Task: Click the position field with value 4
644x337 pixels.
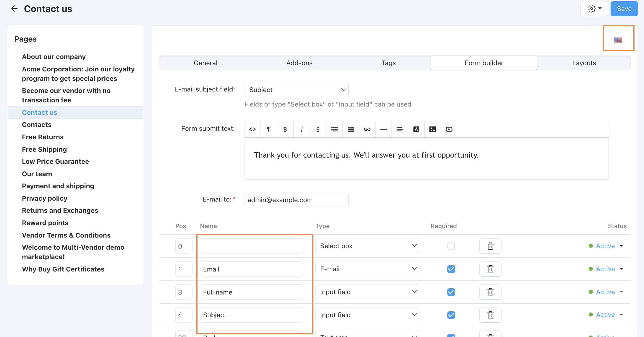Action: point(184,315)
